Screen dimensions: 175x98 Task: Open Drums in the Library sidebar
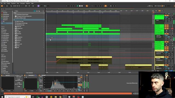point(5,32)
